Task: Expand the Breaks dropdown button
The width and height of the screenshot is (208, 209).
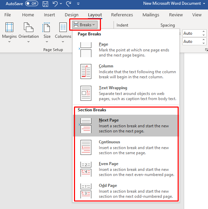Action: (x=85, y=25)
